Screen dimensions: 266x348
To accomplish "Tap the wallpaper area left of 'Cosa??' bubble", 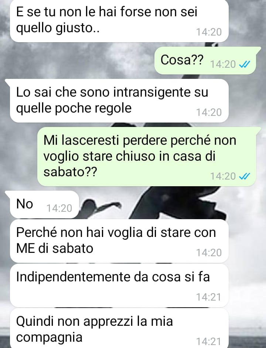I will (x=78, y=60).
